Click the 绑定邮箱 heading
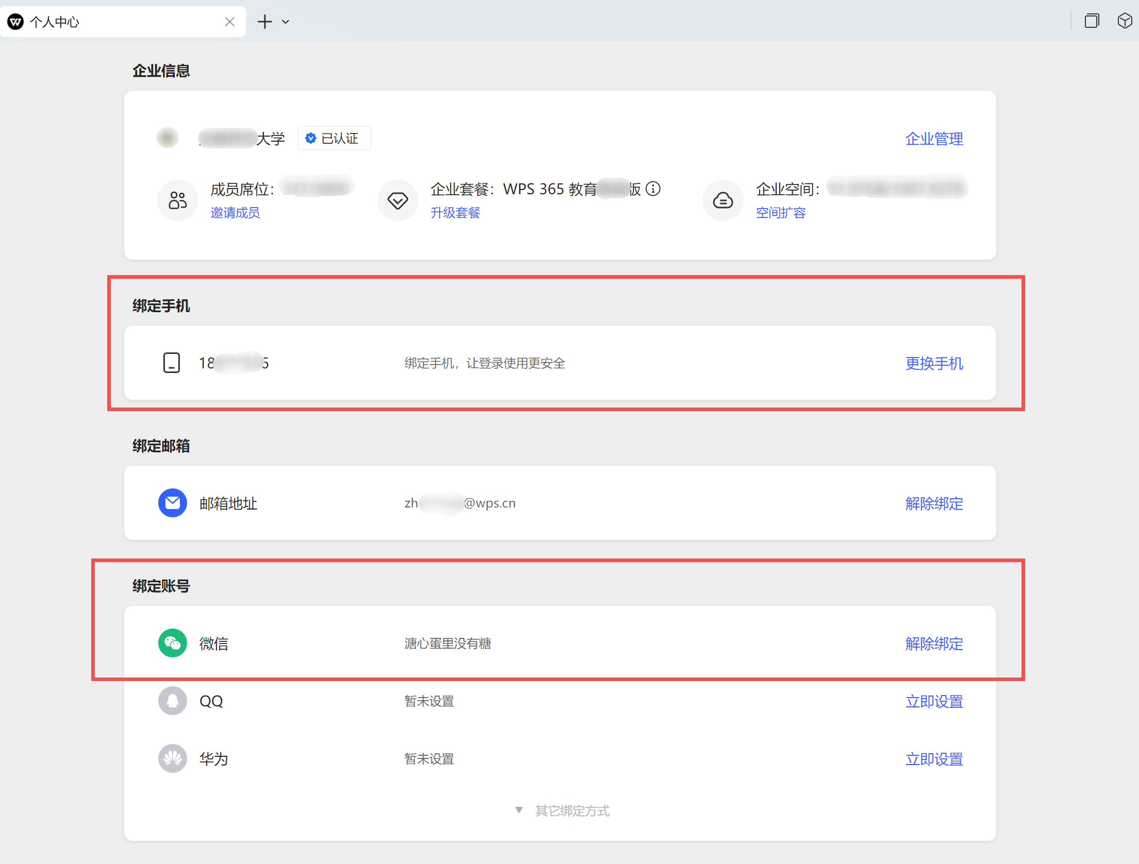The width and height of the screenshot is (1139, 864). 161,446
